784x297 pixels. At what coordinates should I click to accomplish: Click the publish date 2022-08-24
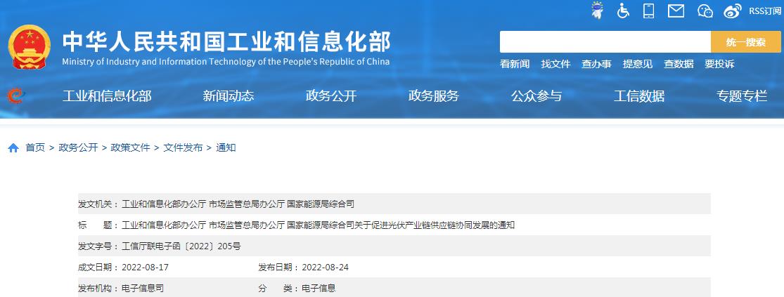pos(326,268)
